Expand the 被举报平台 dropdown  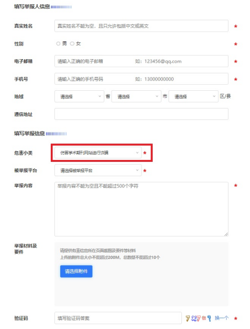coord(98,170)
